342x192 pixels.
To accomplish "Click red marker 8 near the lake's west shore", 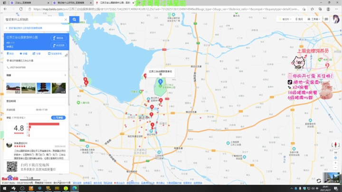I will tap(85, 80).
